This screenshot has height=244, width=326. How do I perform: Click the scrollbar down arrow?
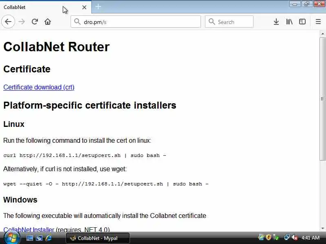tap(322, 229)
